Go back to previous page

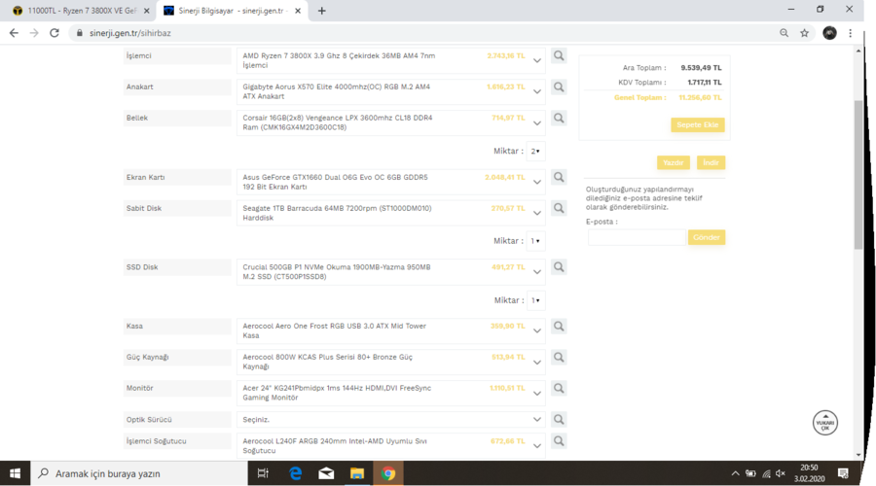tap(14, 33)
